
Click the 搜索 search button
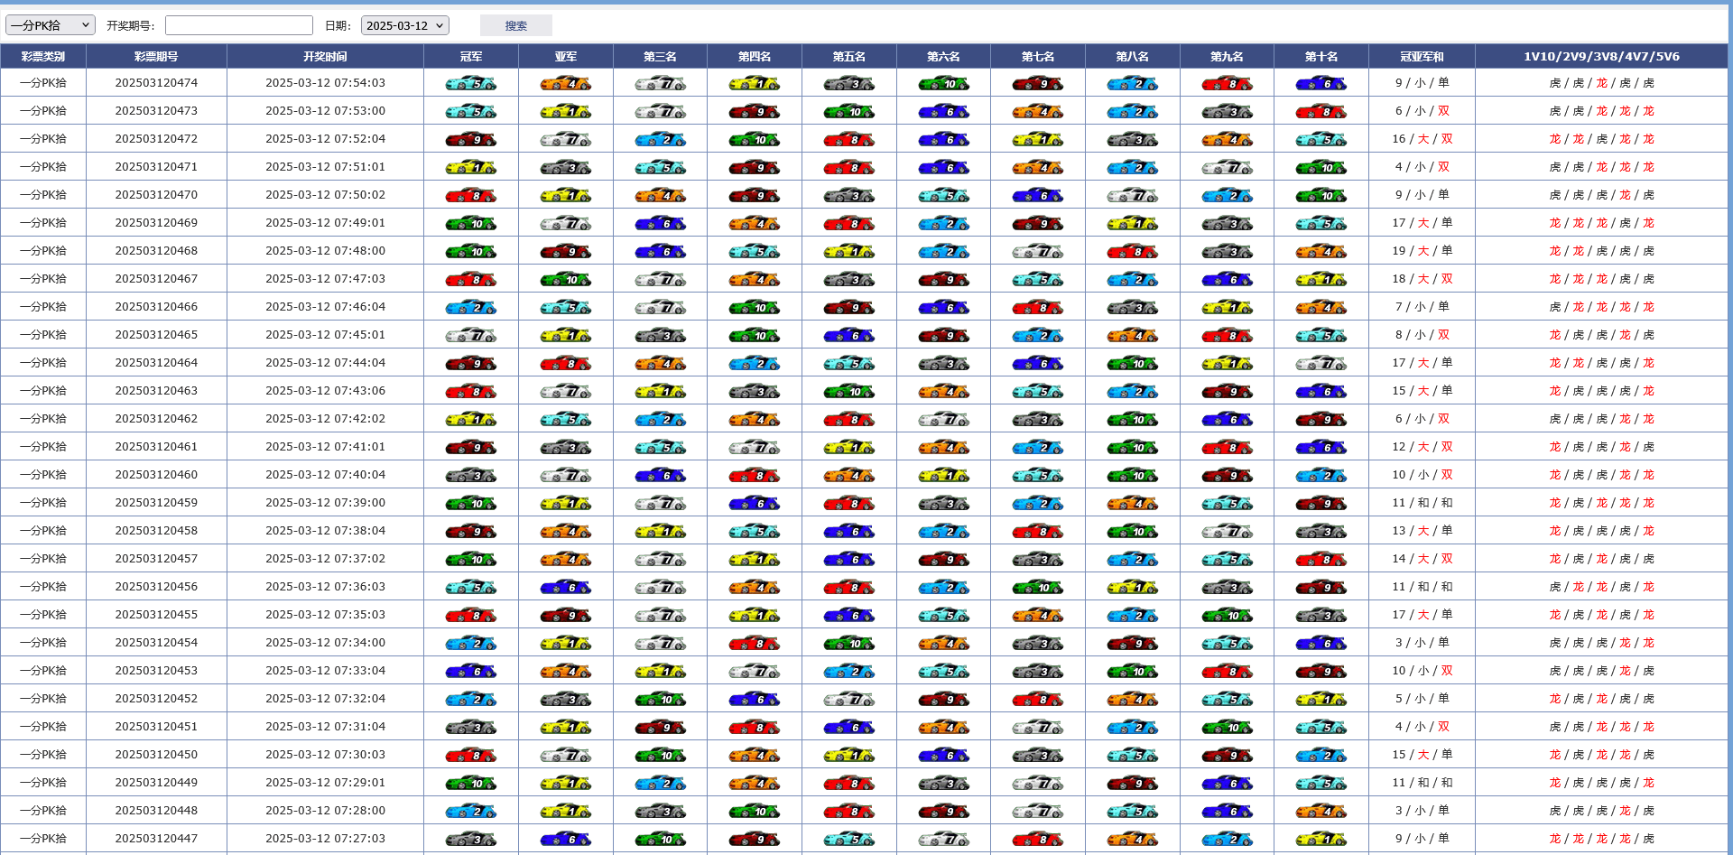[x=515, y=25]
